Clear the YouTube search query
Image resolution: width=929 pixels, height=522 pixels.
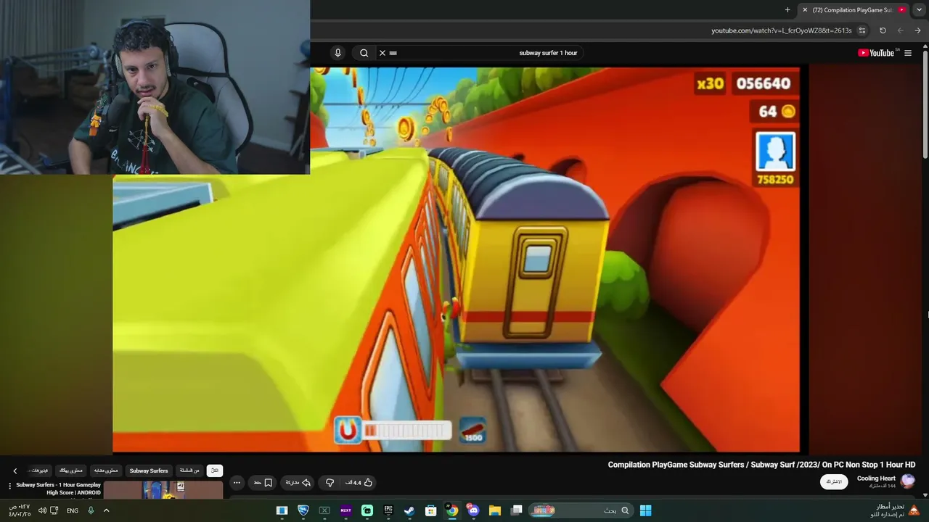point(382,53)
